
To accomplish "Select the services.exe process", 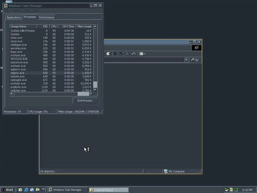I will (51, 49).
